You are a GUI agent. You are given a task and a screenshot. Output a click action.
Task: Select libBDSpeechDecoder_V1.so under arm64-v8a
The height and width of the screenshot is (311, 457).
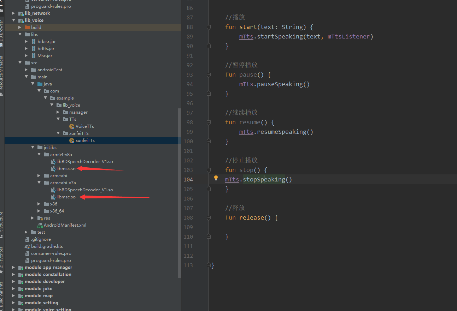coord(84,161)
